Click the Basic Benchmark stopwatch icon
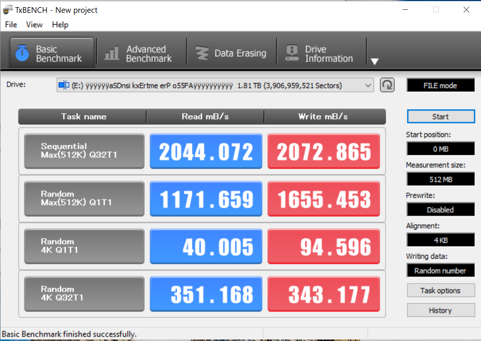 tap(22, 53)
